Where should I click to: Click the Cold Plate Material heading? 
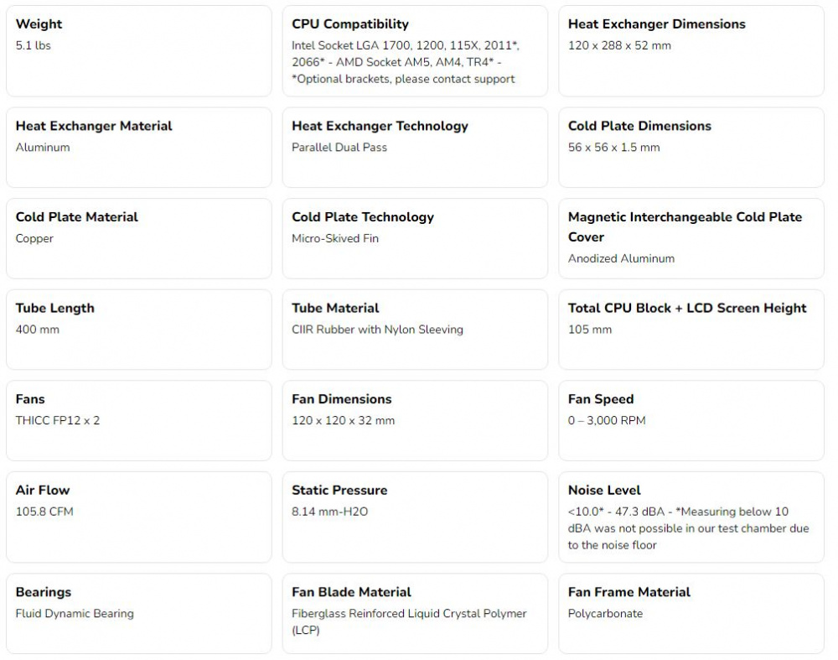coord(76,217)
